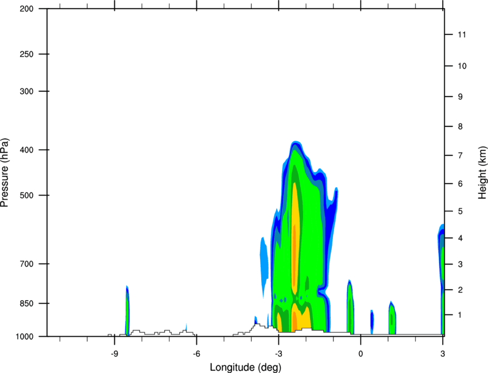Select the 1000 pressure tick label
The height and width of the screenshot is (373, 488).
click(x=24, y=337)
